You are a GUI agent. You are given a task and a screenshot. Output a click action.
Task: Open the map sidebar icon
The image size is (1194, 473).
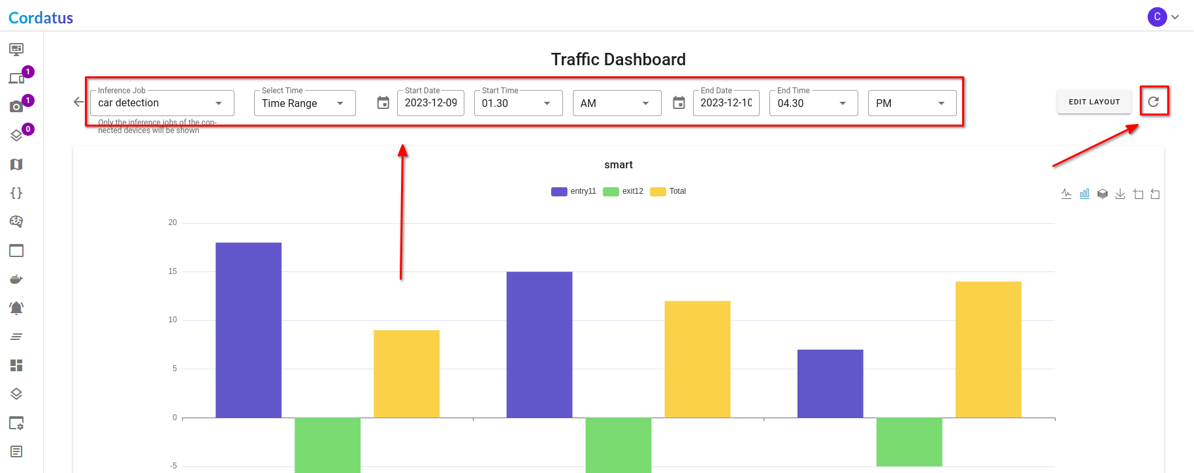coord(16,164)
